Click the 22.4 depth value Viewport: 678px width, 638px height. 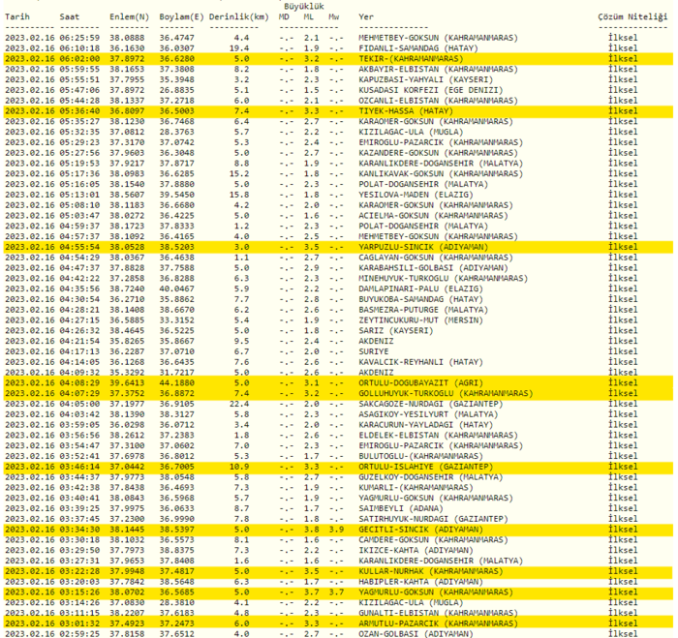pos(239,404)
